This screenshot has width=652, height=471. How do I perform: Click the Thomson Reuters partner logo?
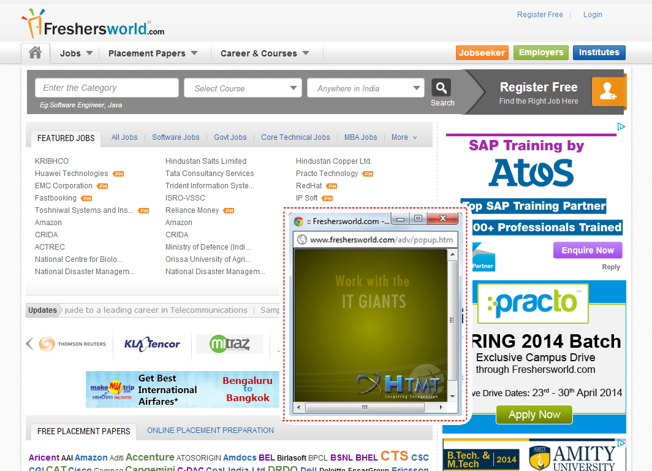coord(72,344)
